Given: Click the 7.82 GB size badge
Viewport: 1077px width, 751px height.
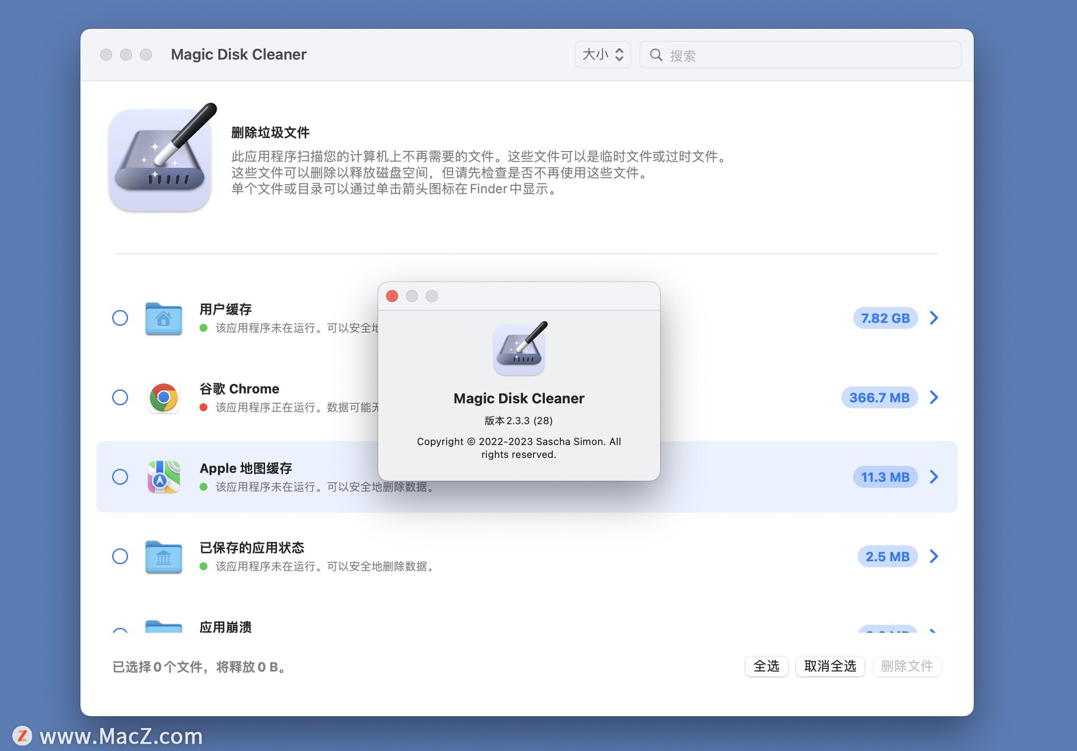Looking at the screenshot, I should (885, 318).
